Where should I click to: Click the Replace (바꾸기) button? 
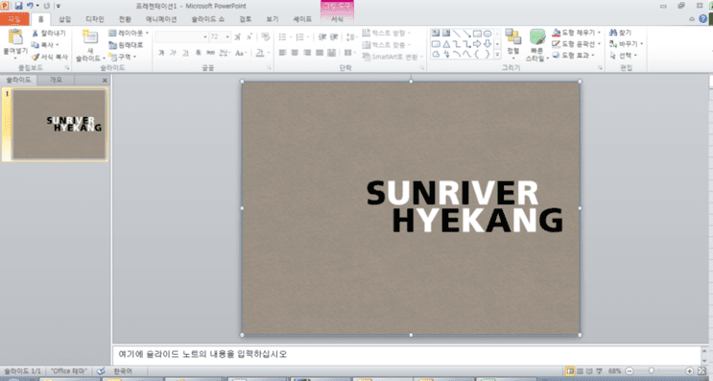626,44
